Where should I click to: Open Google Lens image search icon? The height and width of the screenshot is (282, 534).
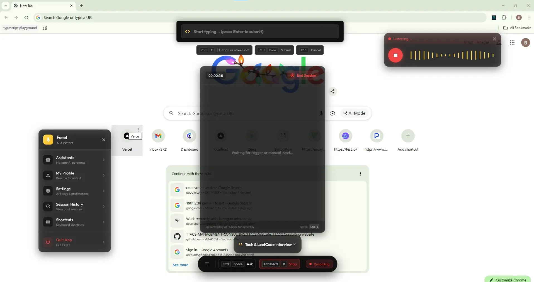click(x=333, y=113)
